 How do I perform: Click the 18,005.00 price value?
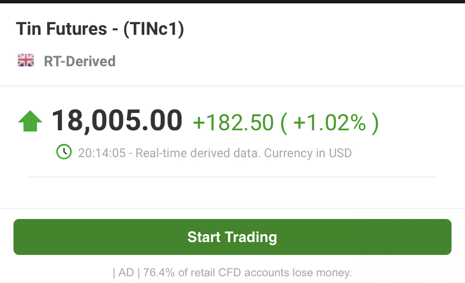point(117,121)
